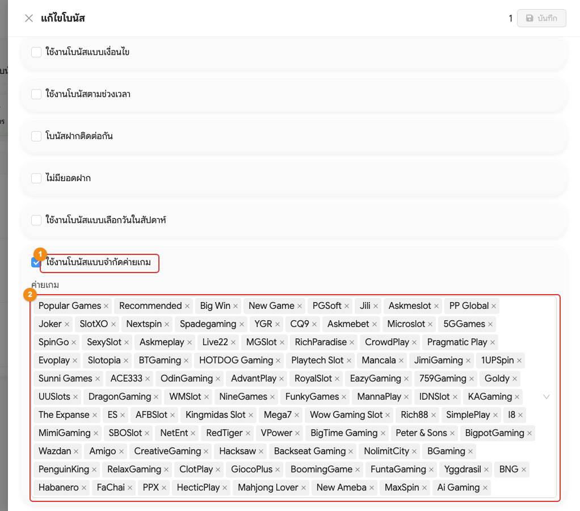Remove the KAGaming tag
Image resolution: width=580 pixels, height=511 pixels.
point(517,397)
